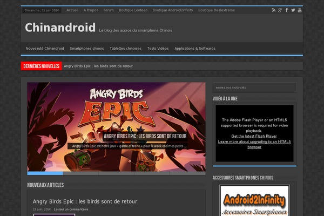Focus the mots-clés search field

[x=254, y=87]
